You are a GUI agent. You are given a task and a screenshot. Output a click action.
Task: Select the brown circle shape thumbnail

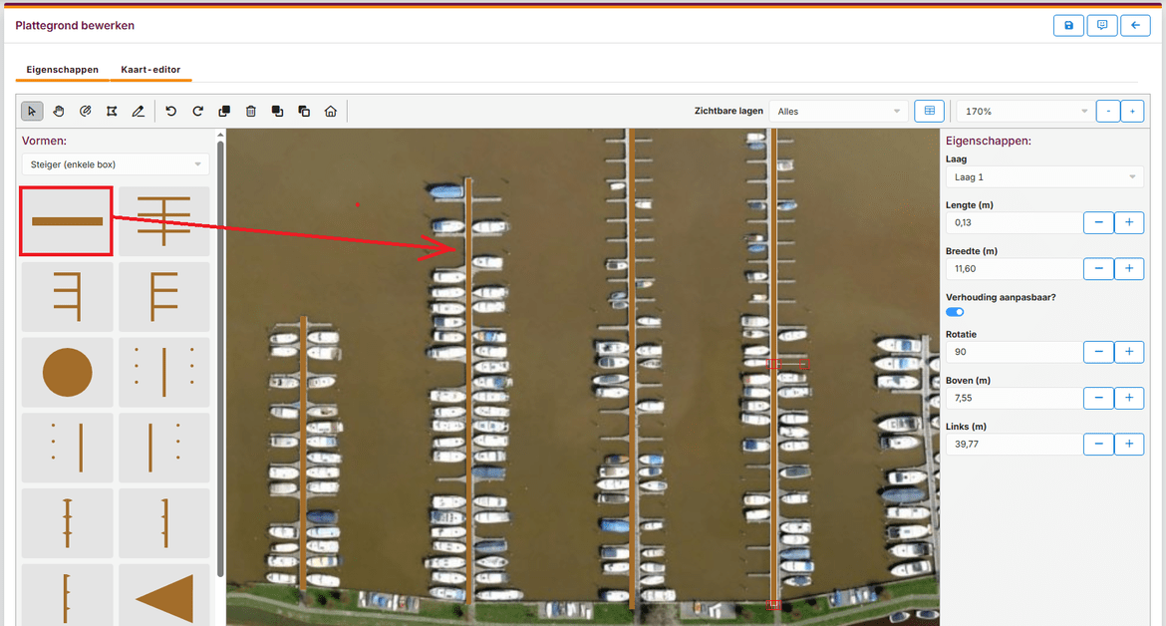(x=68, y=372)
